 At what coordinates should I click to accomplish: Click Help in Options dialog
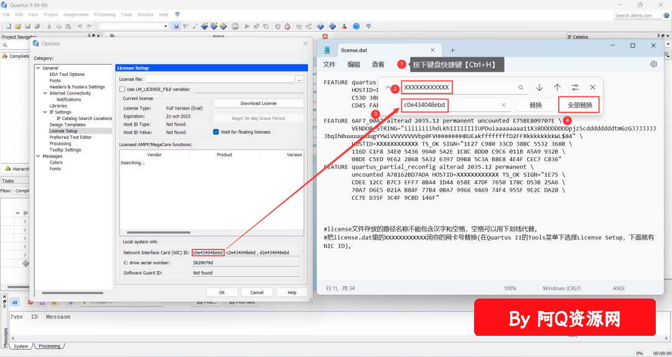tap(292, 292)
